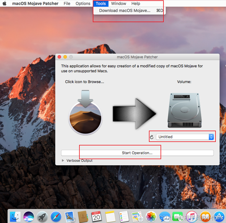Close the Mojave Patcher window

(x=59, y=57)
